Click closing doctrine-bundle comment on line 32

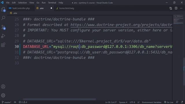click(59, 58)
